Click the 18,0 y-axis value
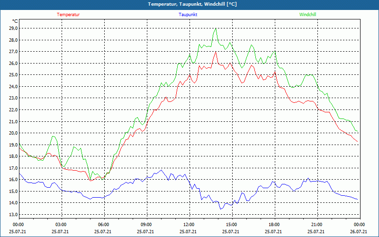Viewport: 379px width, 237px height. 14,156
